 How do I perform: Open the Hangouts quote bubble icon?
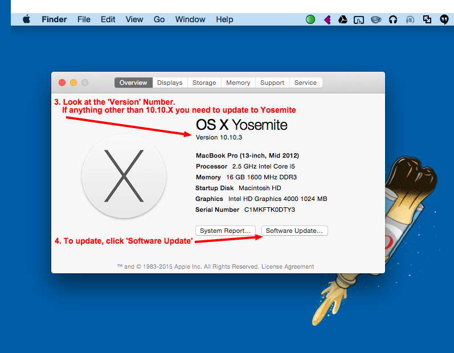(444, 19)
